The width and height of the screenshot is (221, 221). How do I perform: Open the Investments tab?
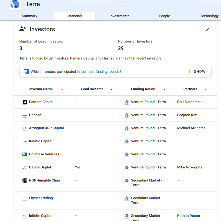pyautogui.click(x=119, y=16)
